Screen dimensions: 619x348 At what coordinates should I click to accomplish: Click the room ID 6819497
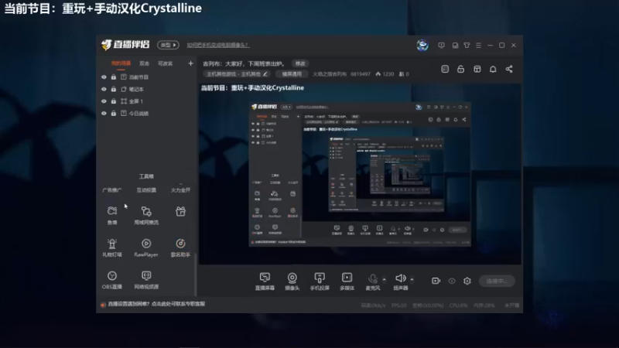point(361,74)
